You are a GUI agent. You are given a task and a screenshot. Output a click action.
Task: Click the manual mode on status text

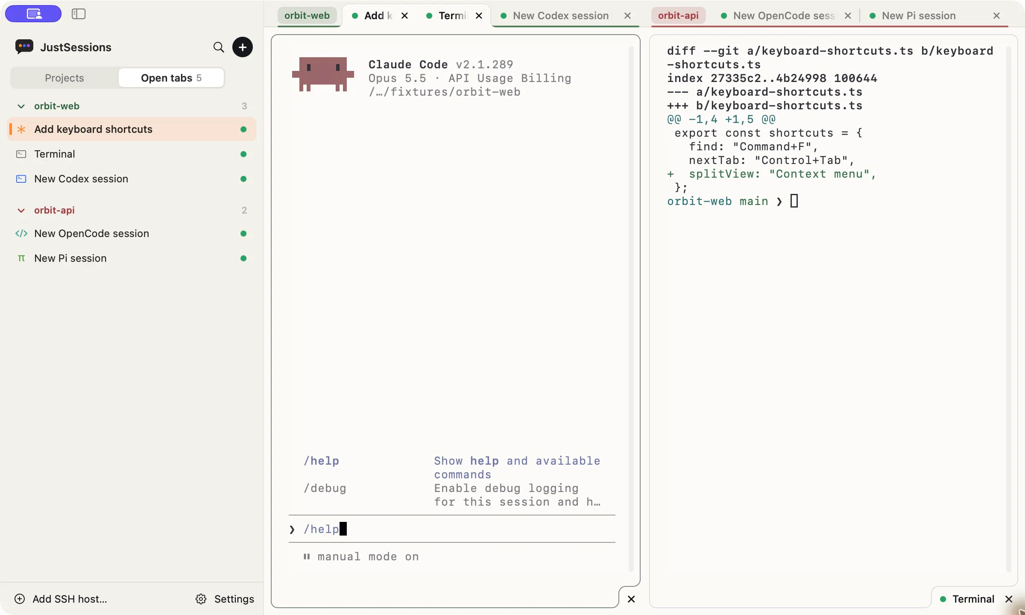pos(368,556)
